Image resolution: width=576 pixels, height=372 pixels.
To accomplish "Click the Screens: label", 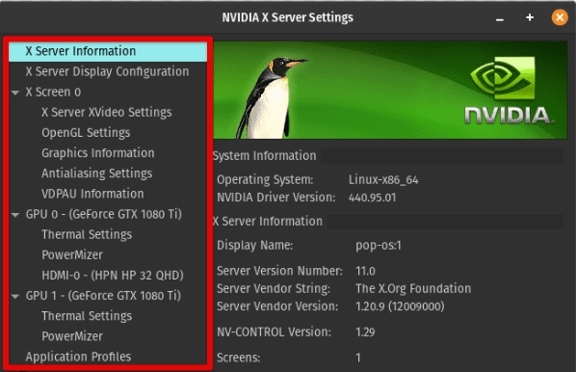I will pyautogui.click(x=239, y=358).
